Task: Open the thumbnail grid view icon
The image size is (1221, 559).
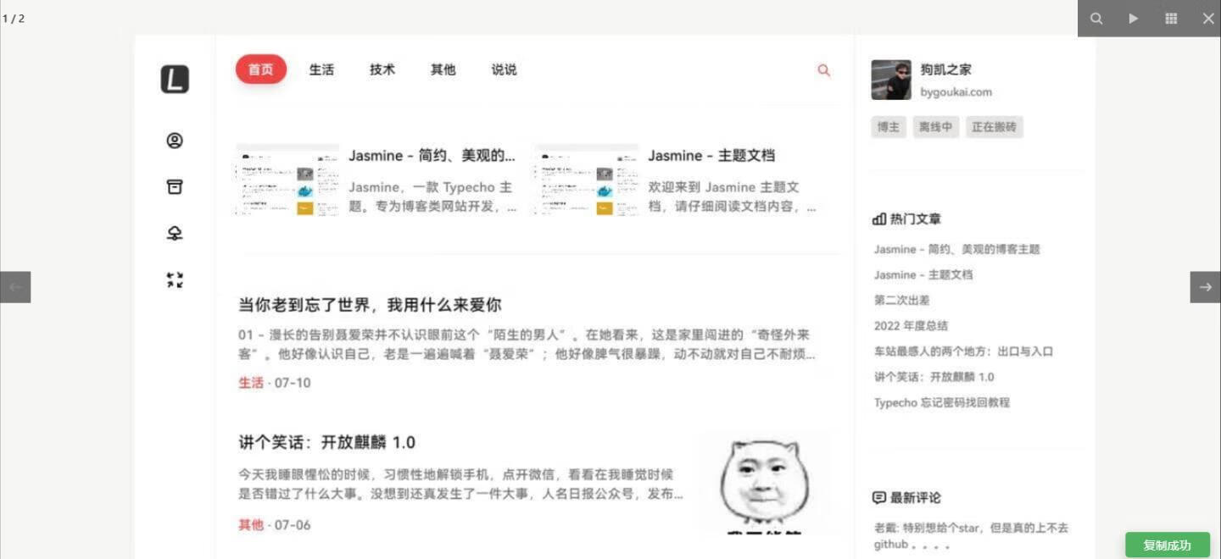Action: click(1171, 19)
